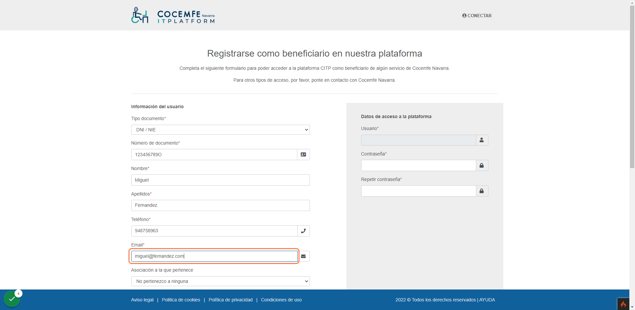This screenshot has width=635, height=310.
Task: Click the Teléfono input field
Action: [214, 231]
